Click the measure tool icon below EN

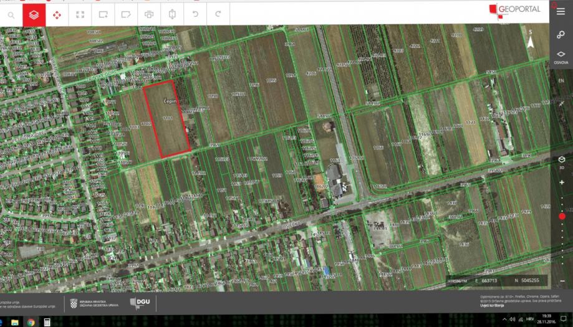[561, 103]
